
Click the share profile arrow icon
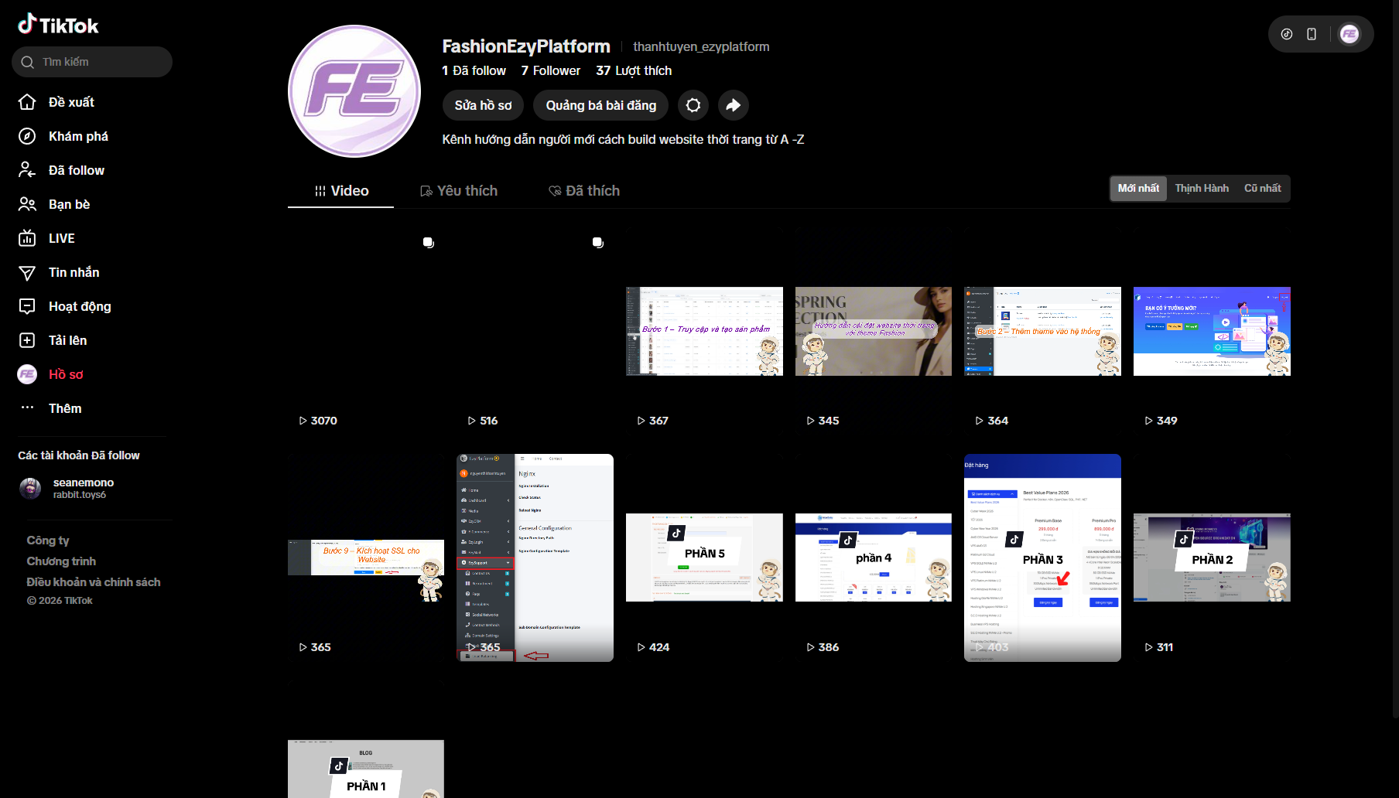coord(734,105)
